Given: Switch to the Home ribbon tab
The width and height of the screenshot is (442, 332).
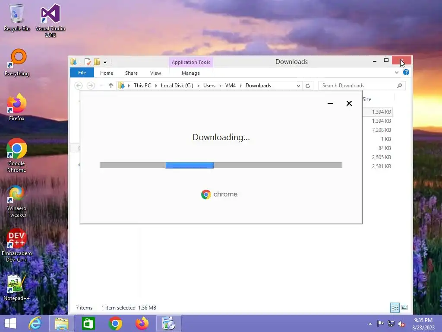Looking at the screenshot, I should coord(107,73).
